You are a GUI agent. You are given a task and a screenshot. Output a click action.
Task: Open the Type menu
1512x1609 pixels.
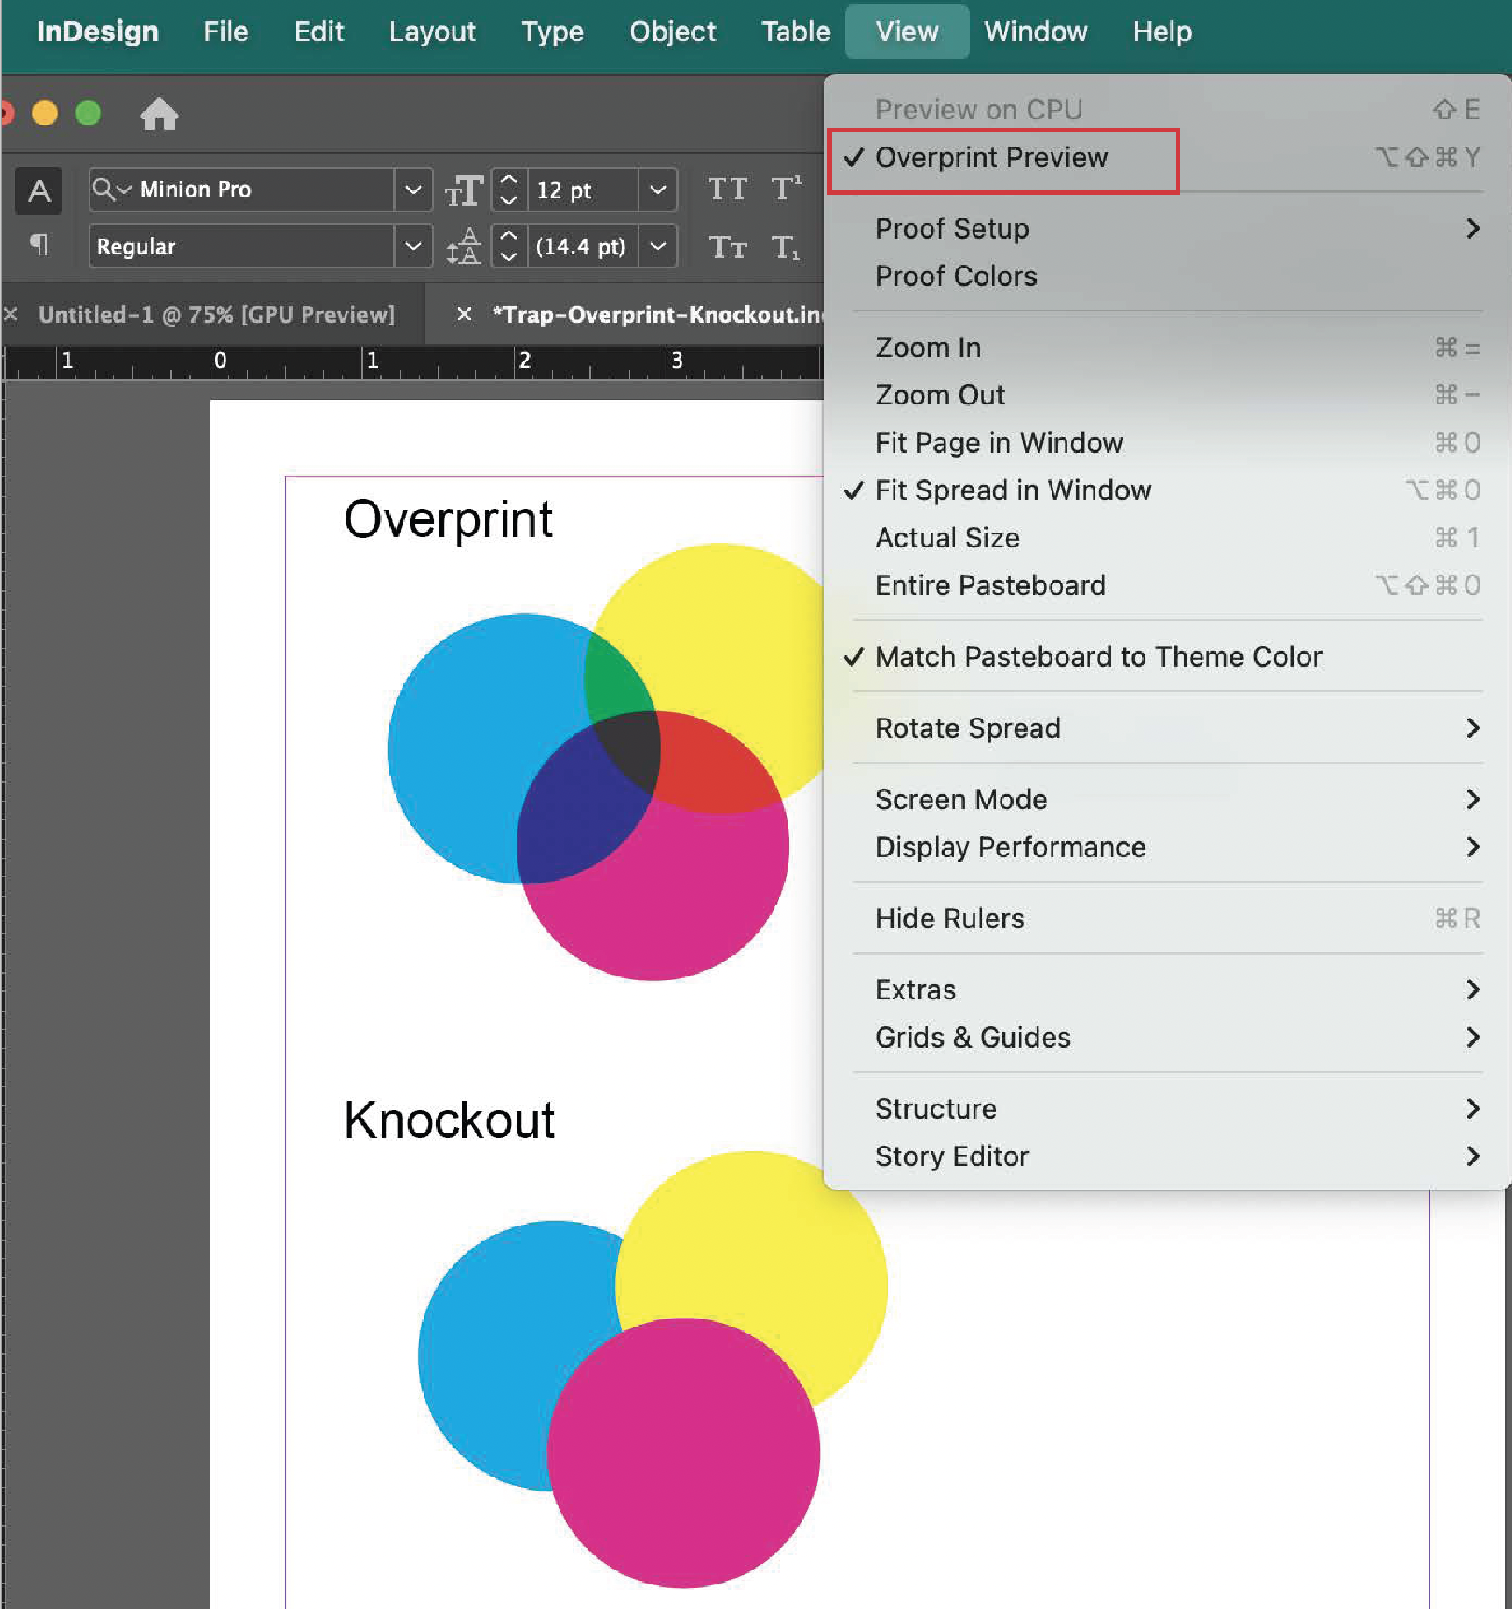click(553, 32)
